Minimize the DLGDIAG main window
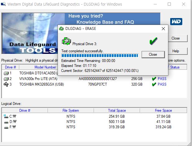This screenshot has height=146, width=192. (155, 4)
